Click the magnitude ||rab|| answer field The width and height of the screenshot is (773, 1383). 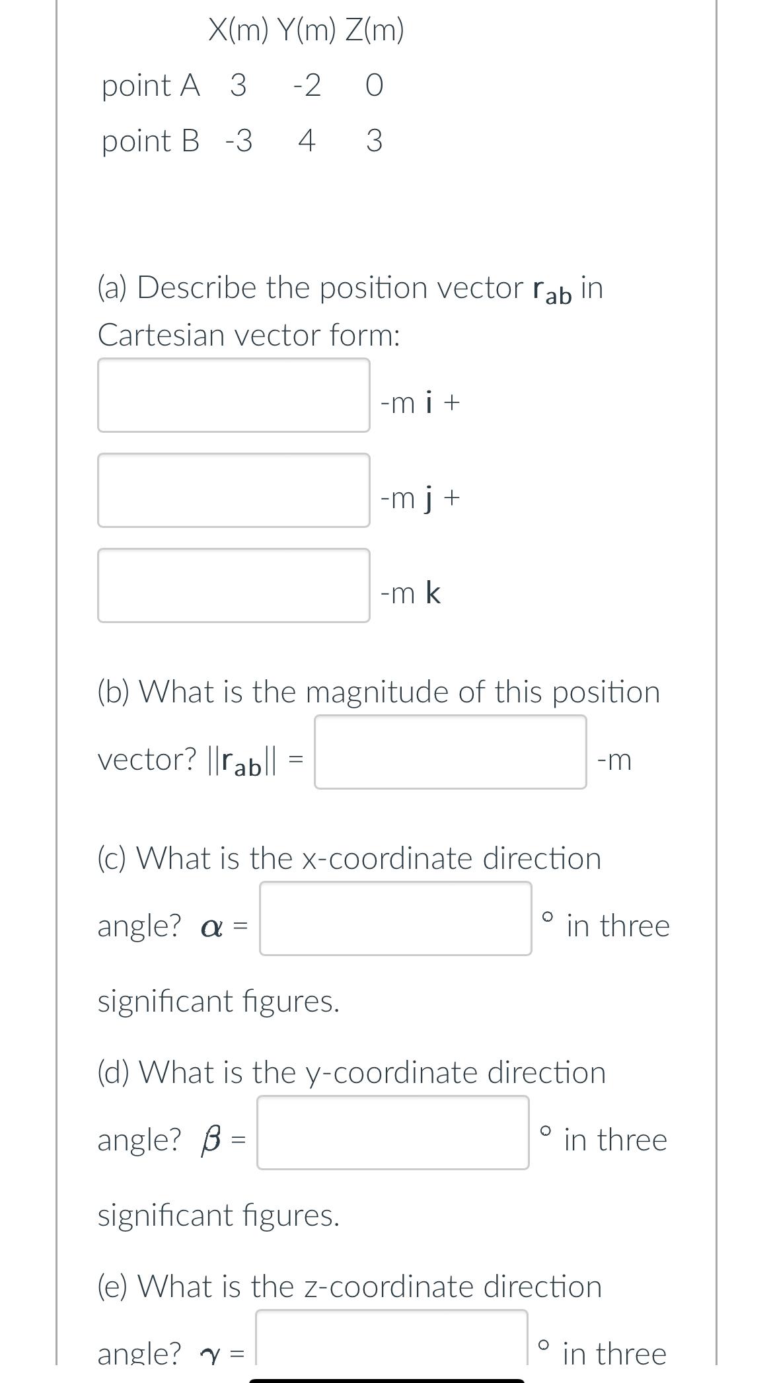click(451, 752)
